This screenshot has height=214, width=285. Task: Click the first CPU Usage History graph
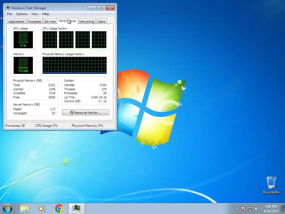click(x=50, y=40)
